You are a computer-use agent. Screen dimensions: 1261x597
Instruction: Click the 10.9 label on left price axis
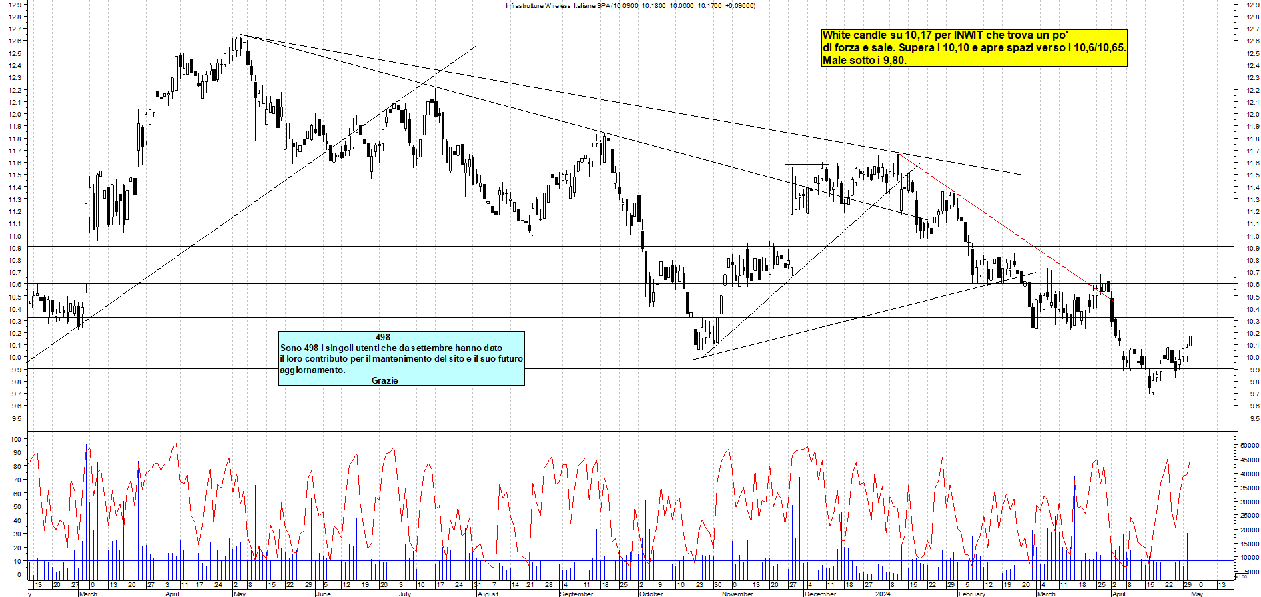click(x=15, y=248)
